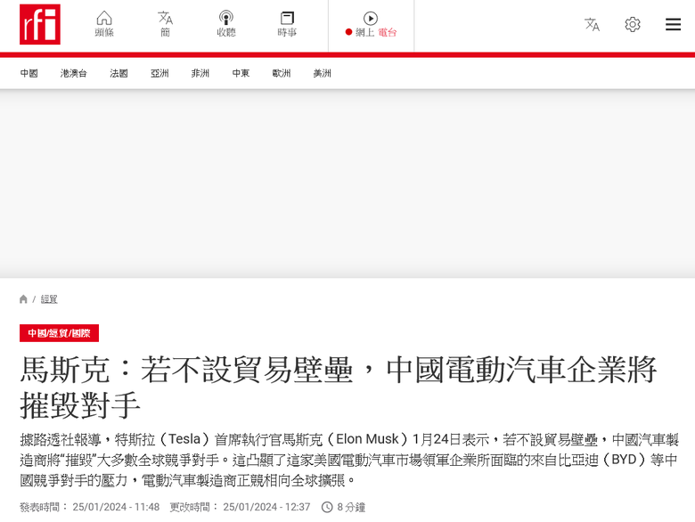Viewport: 695px width, 522px height.
Task: Open the 經貿 breadcrumb link
Action: (x=49, y=299)
